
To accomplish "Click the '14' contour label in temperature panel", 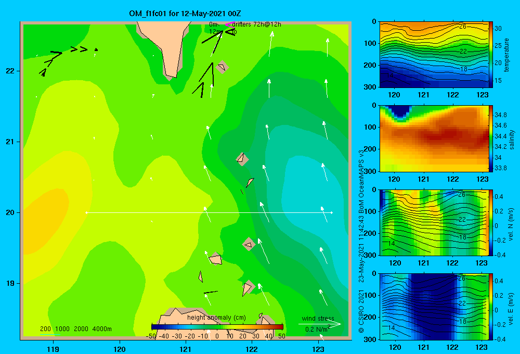I will (x=391, y=75).
